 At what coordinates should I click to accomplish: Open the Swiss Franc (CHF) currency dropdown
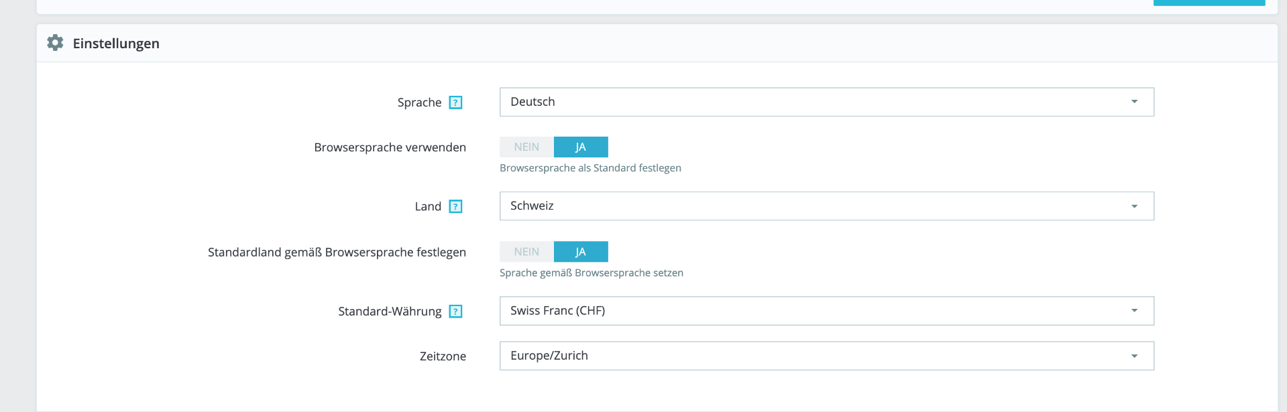826,311
